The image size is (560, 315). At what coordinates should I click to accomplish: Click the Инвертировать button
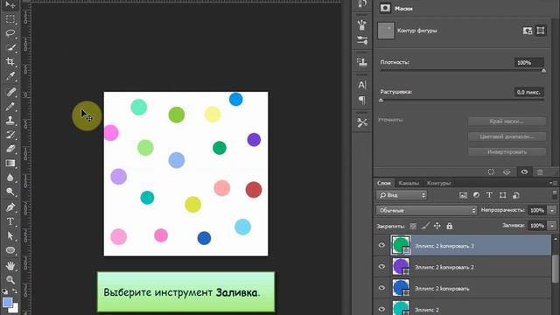[507, 151]
